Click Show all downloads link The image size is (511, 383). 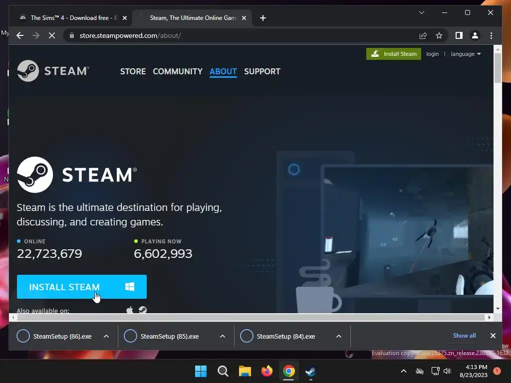tap(464, 336)
